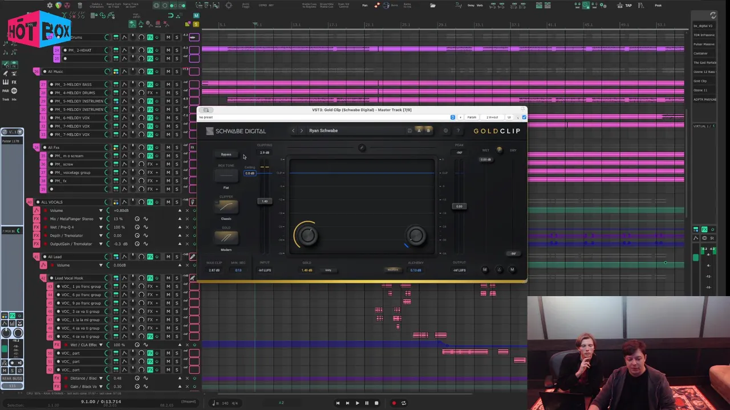
Task: Click the Gold amount knob
Action: point(307,235)
